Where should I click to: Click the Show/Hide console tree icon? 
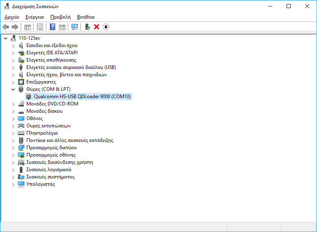(28, 27)
